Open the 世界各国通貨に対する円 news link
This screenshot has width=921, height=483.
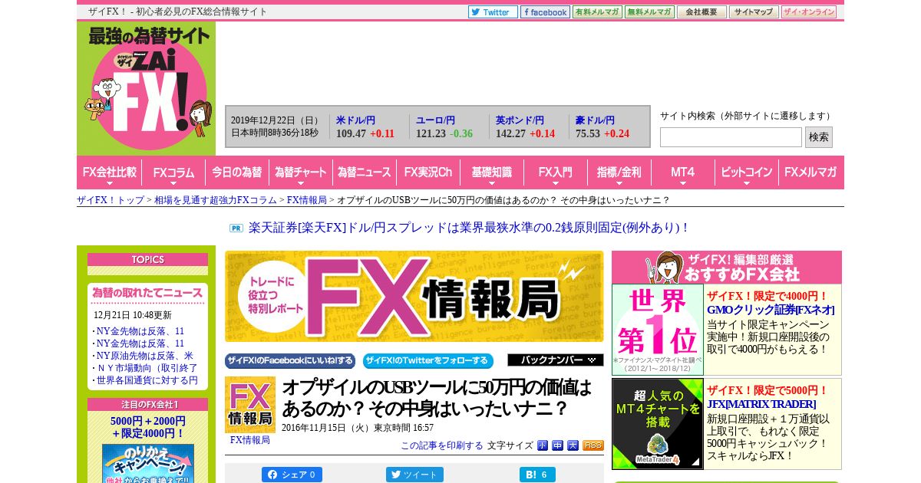[147, 380]
